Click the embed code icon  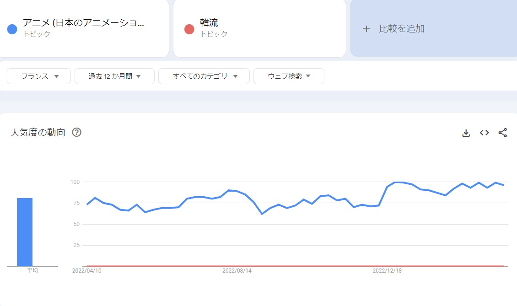click(484, 133)
